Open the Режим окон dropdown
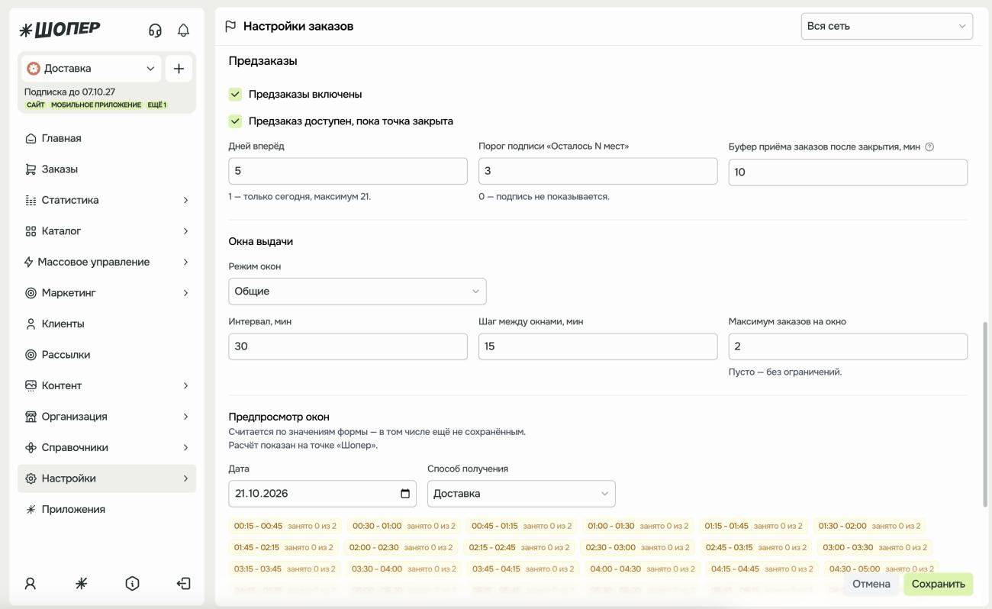The width and height of the screenshot is (992, 609). click(x=357, y=292)
